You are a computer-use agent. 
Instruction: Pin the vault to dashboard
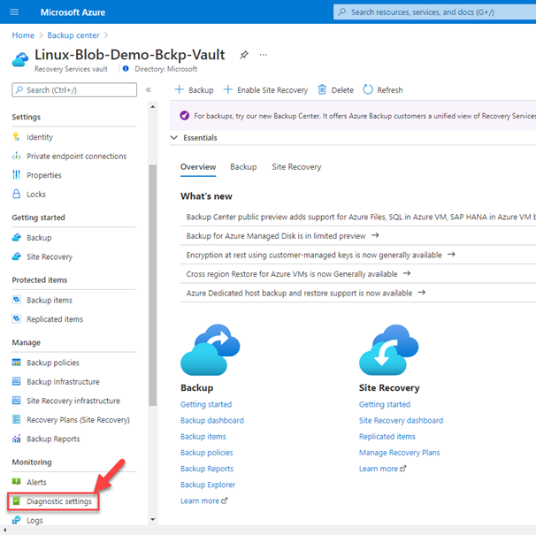[244, 55]
